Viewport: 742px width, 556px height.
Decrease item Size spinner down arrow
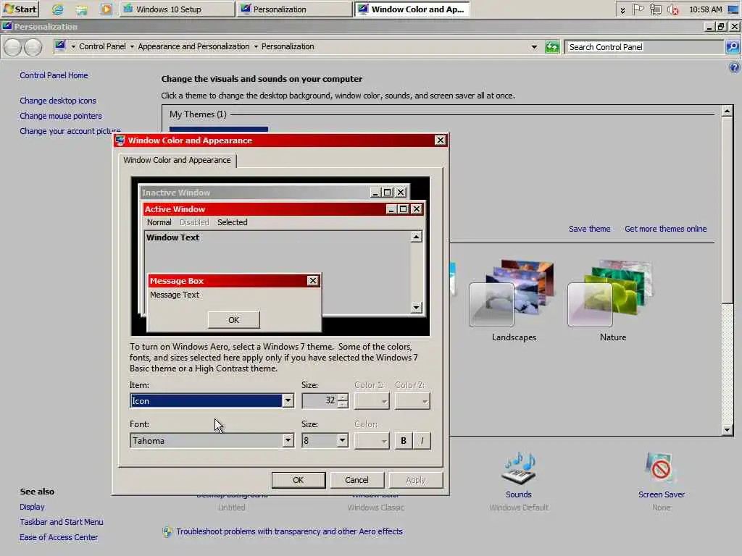point(343,405)
